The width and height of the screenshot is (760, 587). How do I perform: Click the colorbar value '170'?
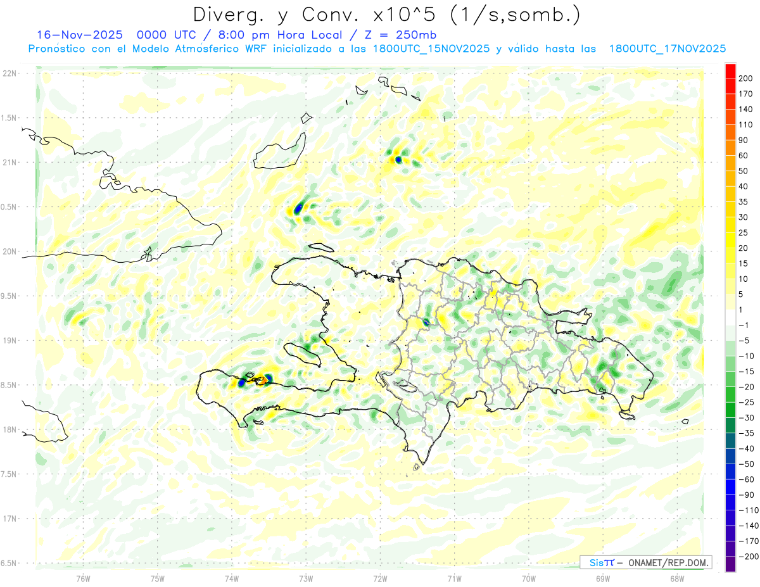(747, 94)
